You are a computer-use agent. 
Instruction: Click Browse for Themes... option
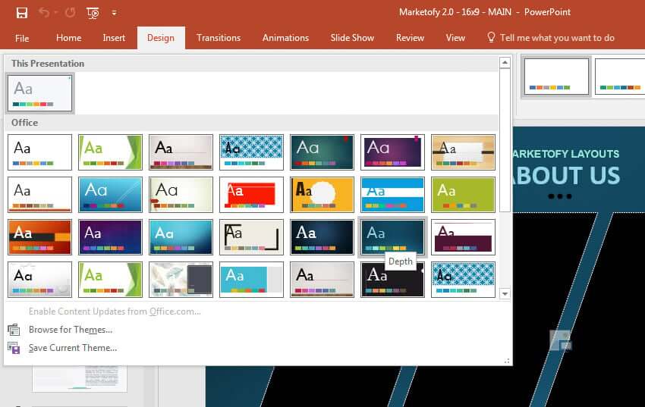(x=71, y=330)
